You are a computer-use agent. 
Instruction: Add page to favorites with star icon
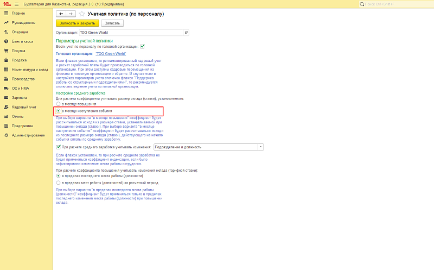tap(82, 13)
